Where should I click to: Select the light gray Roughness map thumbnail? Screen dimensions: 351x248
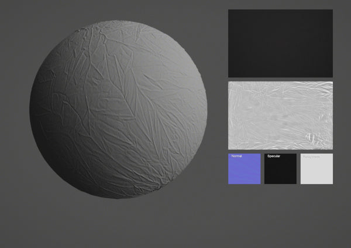(x=316, y=170)
